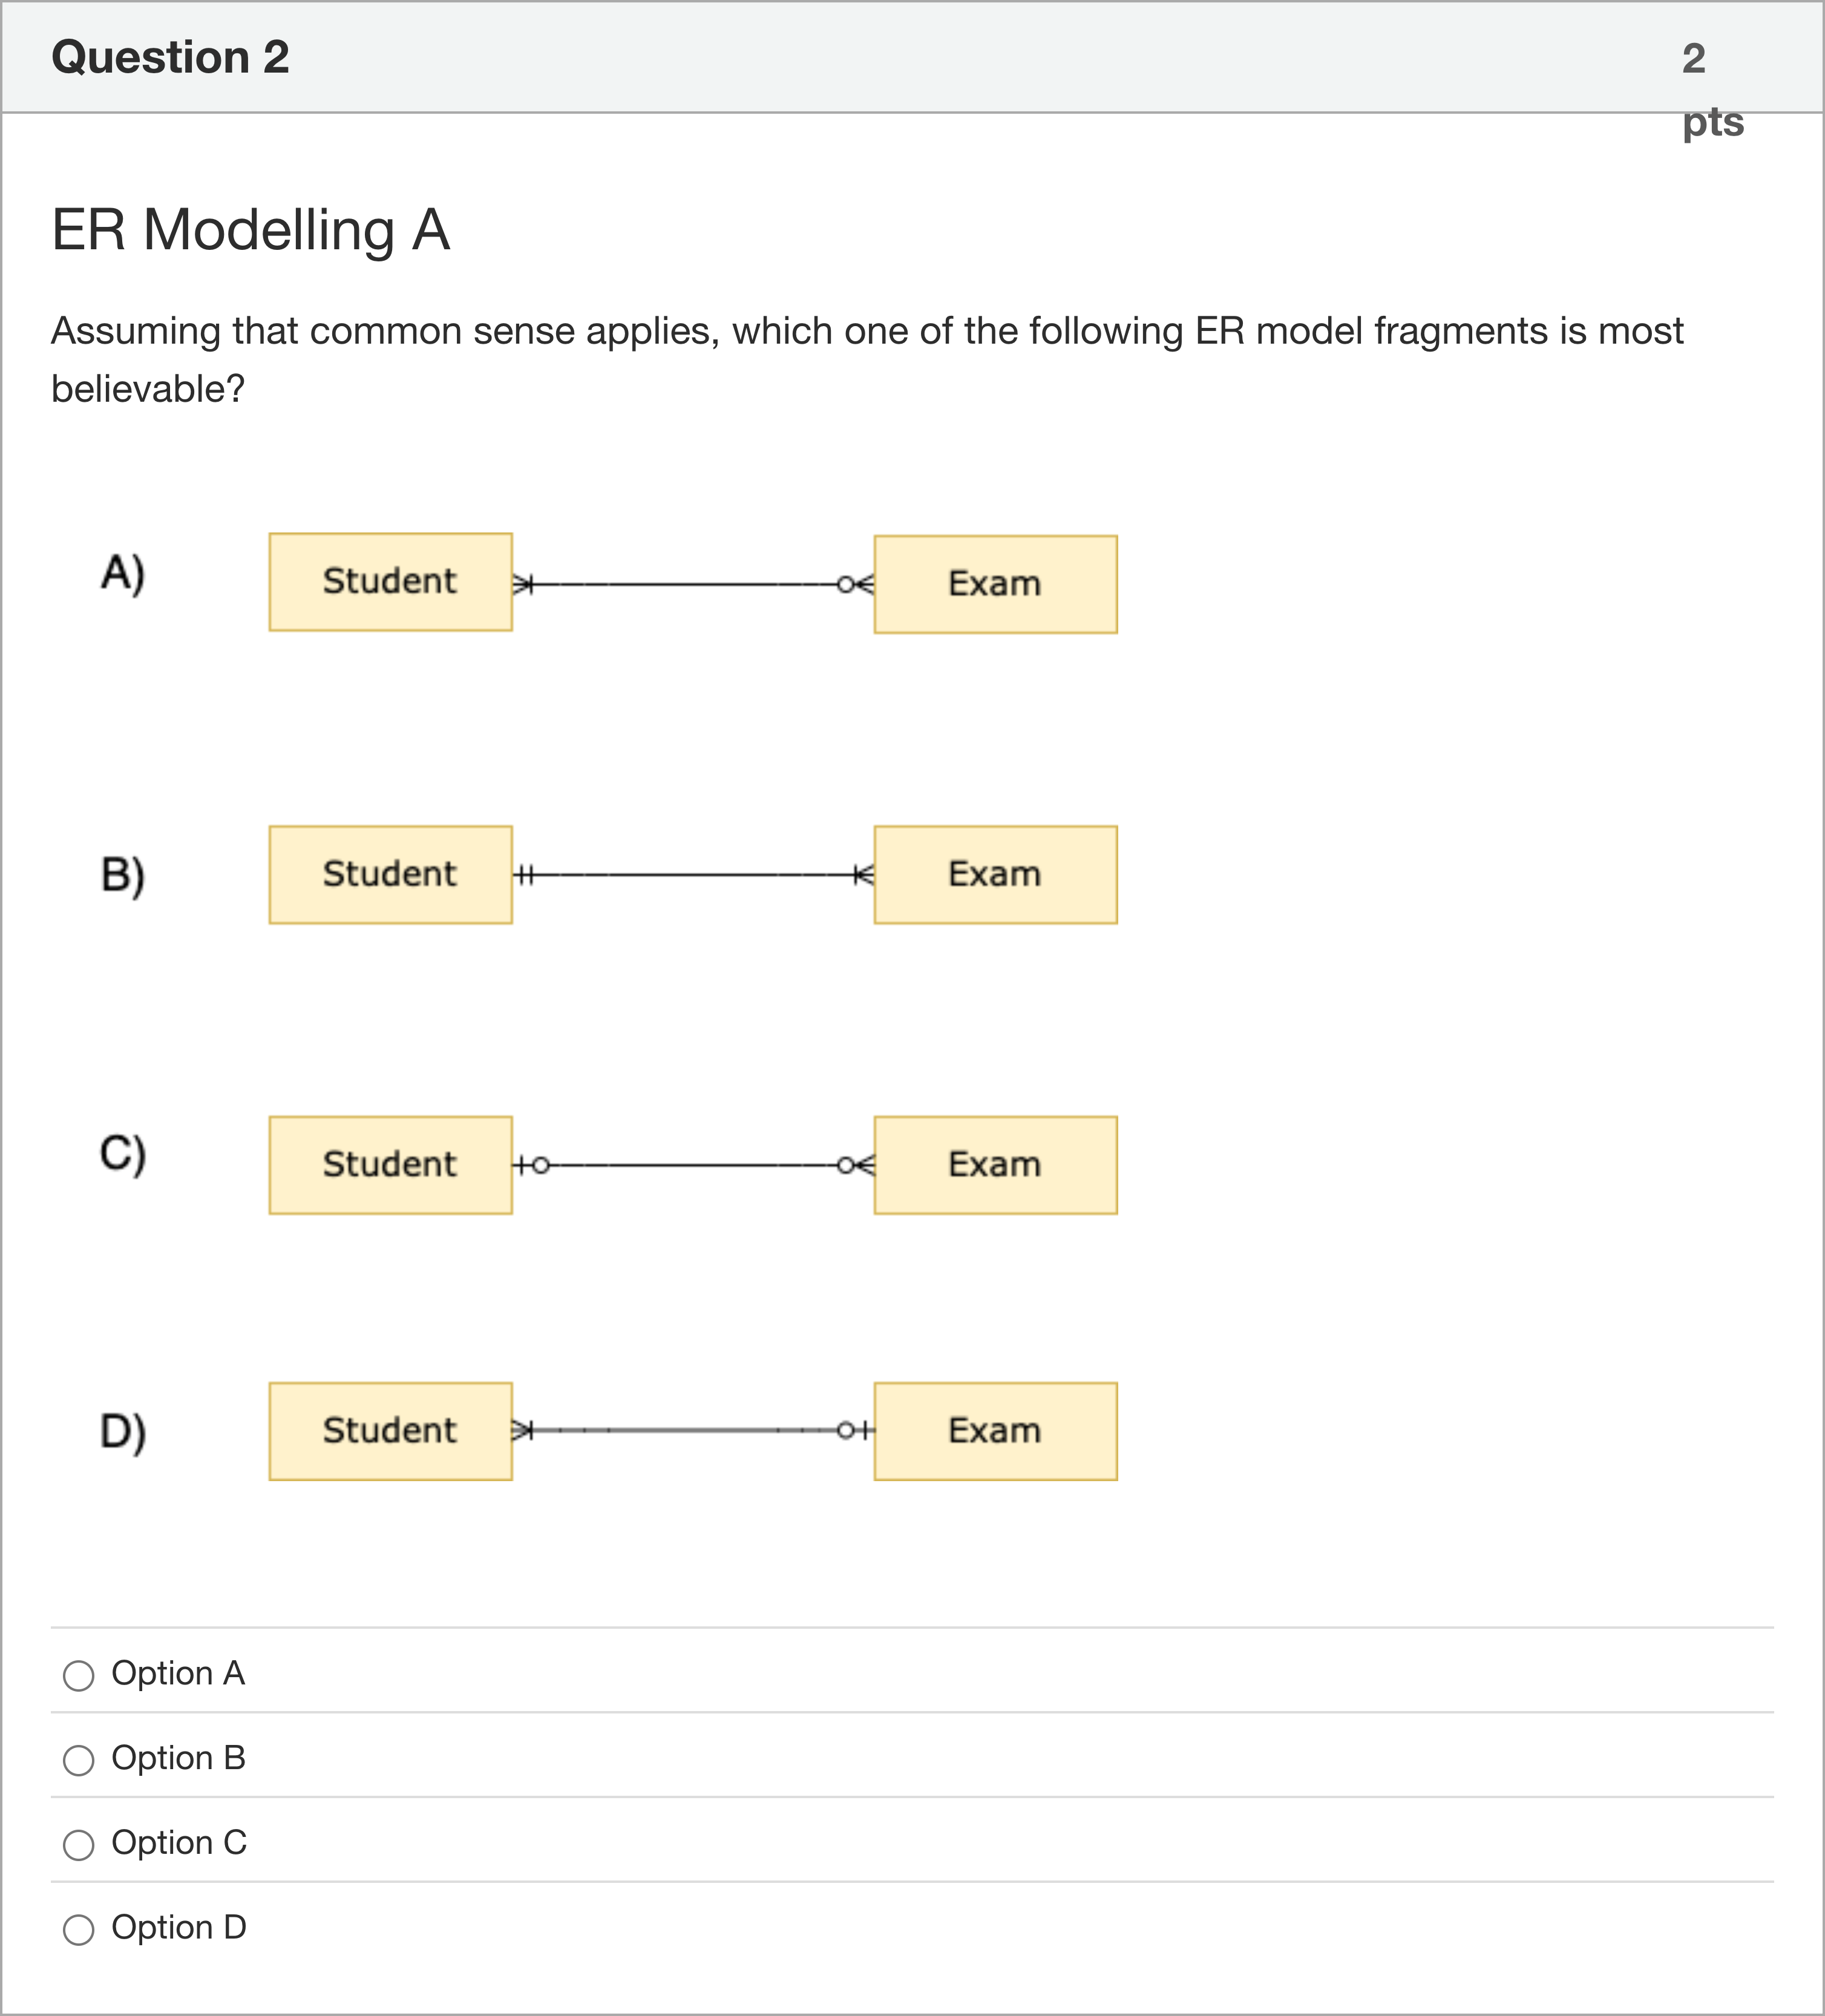Click the Student entity in diagram A
The height and width of the screenshot is (2016, 1825).
tap(390, 582)
